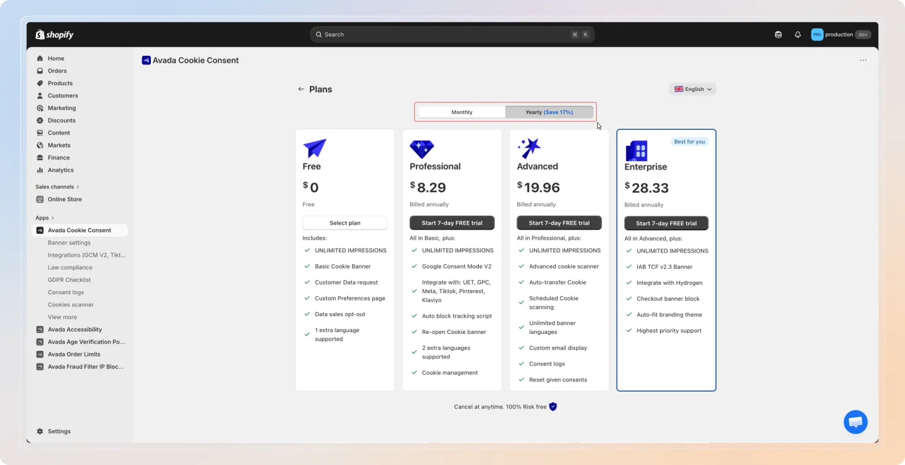Open Banner settings in sidebar
The height and width of the screenshot is (465, 905).
(x=69, y=243)
